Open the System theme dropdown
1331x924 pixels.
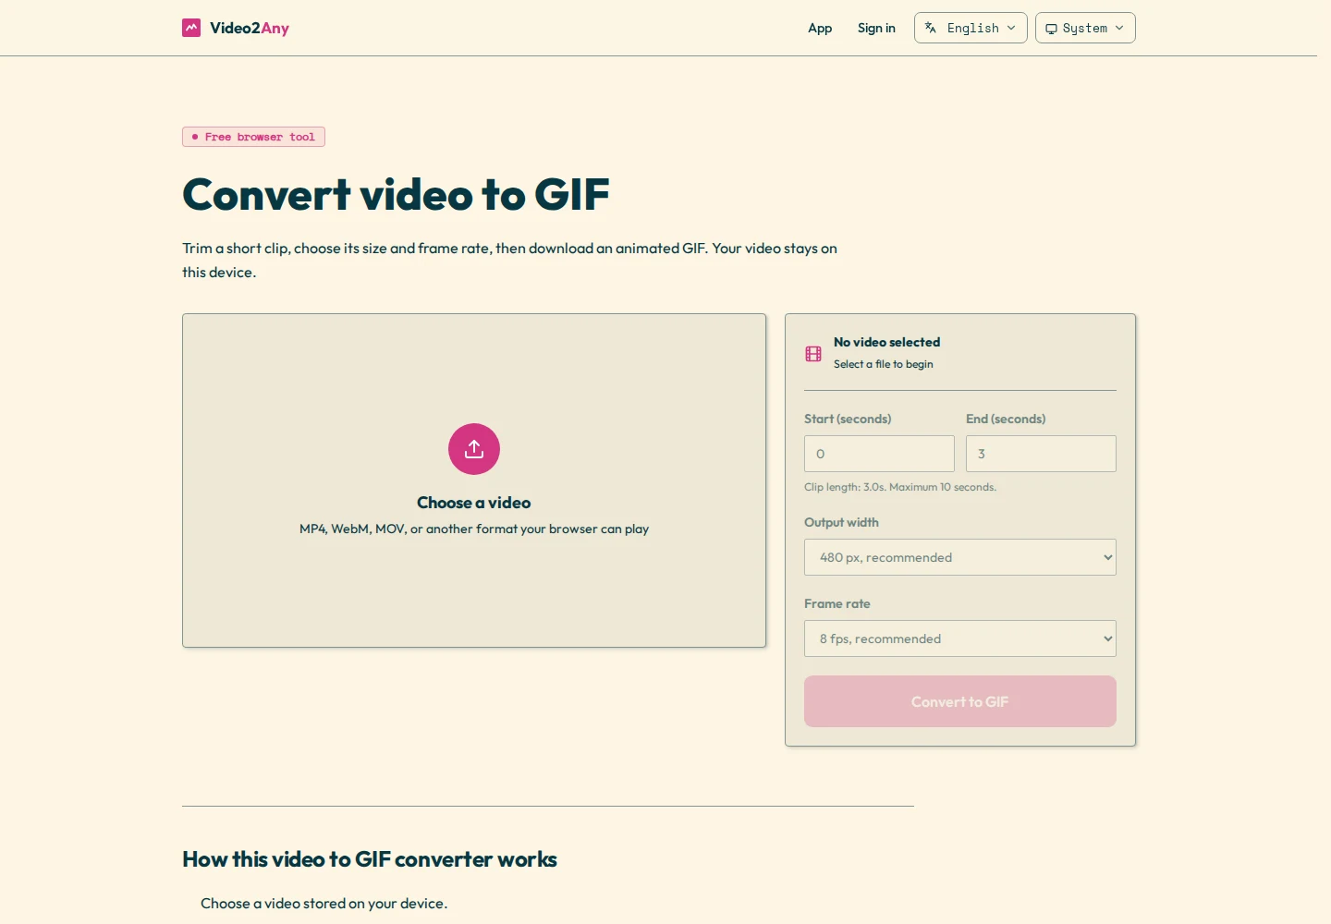point(1085,28)
